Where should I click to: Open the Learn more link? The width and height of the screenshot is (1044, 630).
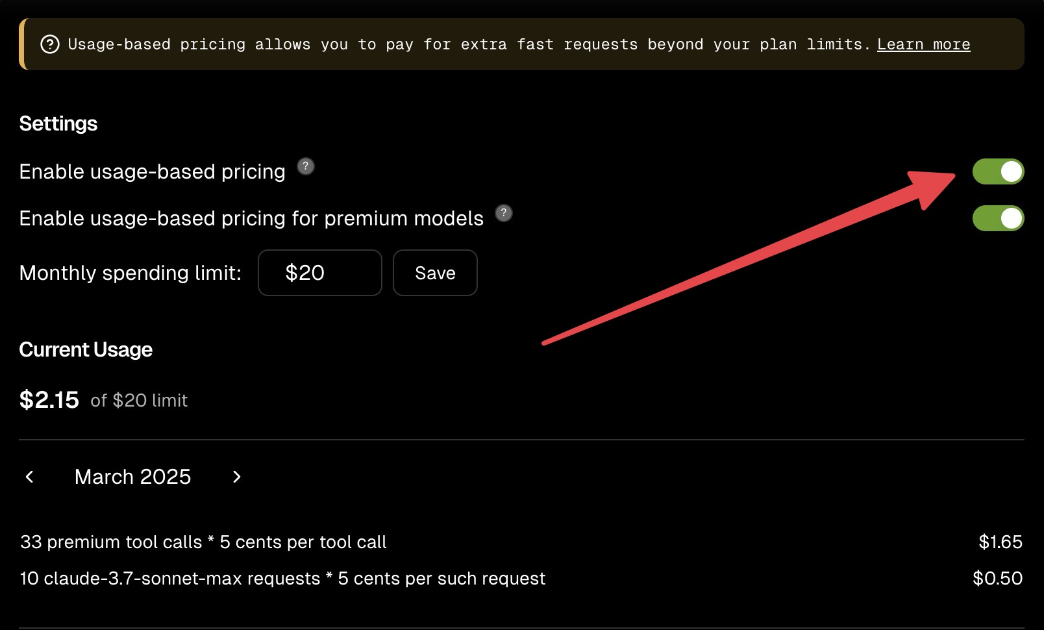coord(923,44)
